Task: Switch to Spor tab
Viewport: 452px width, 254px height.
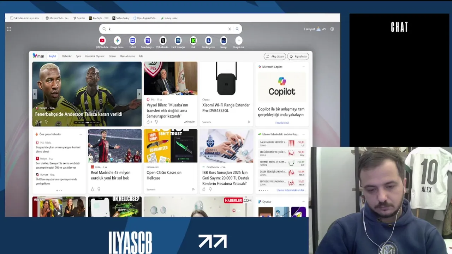Action: click(x=78, y=56)
